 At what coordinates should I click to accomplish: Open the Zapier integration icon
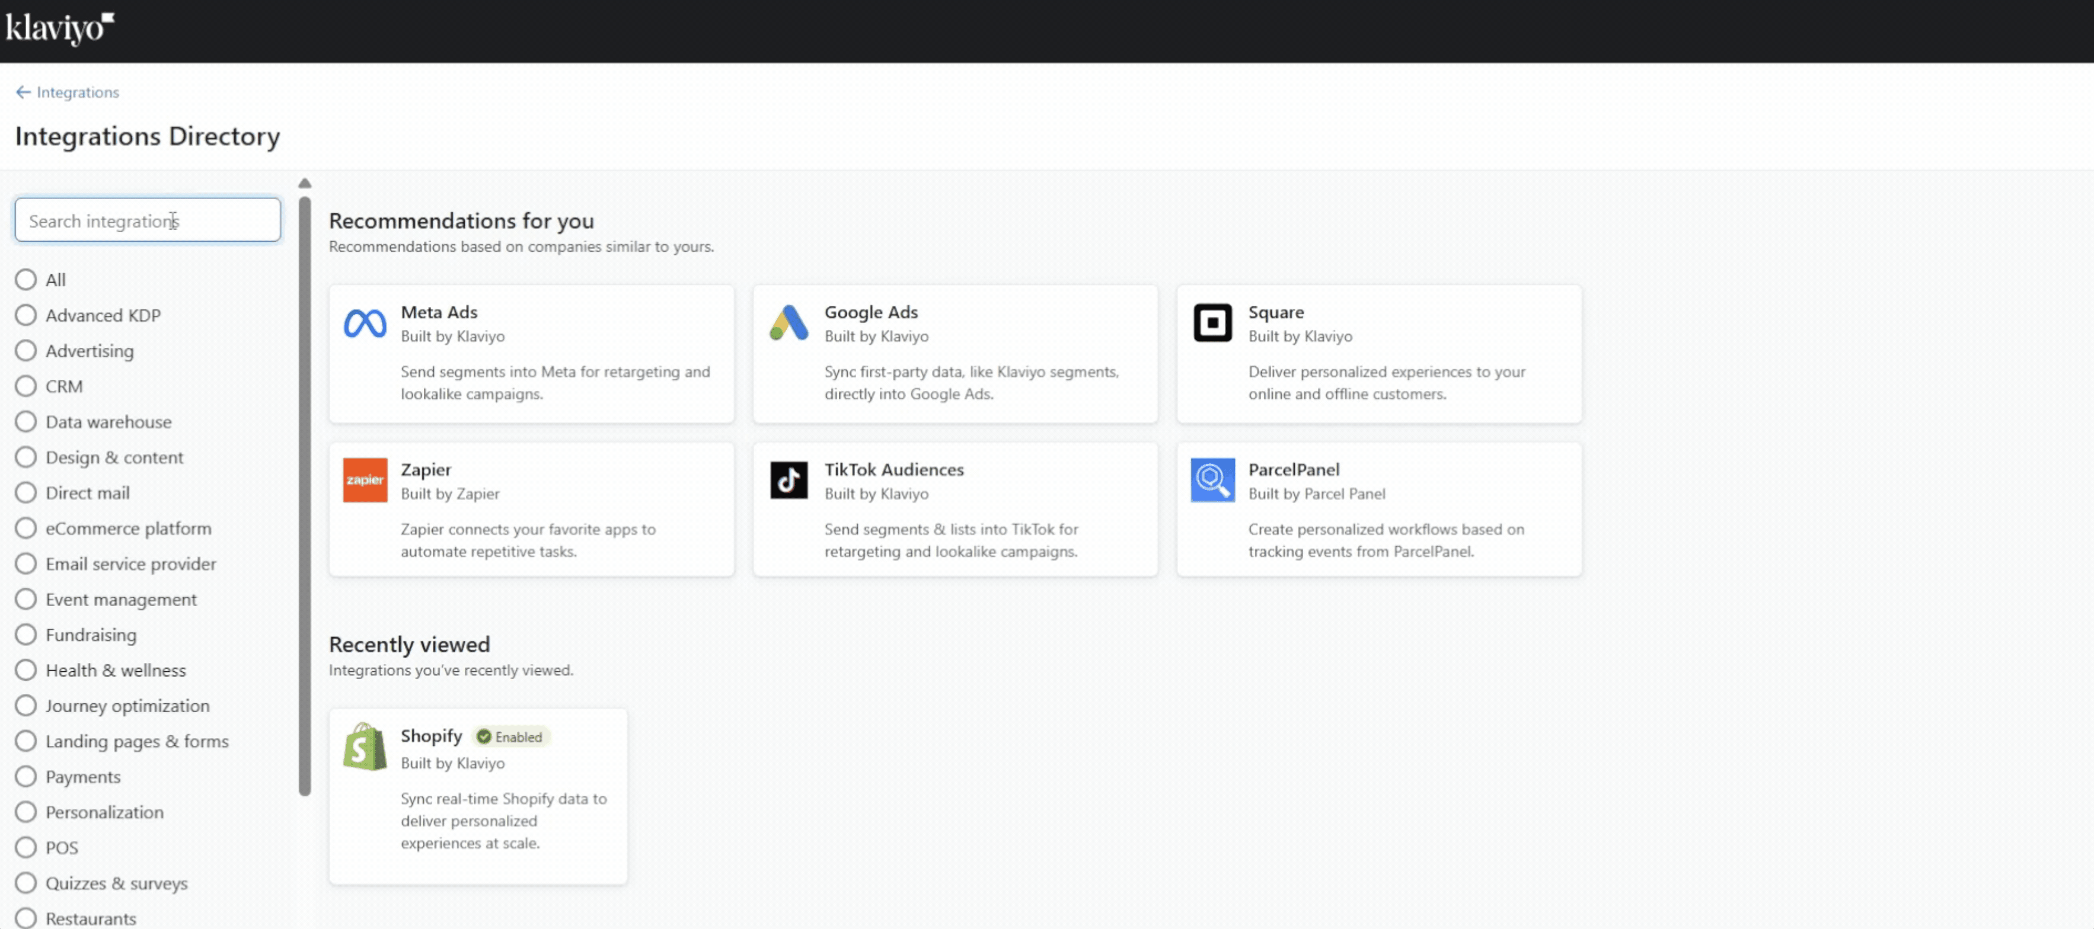click(365, 479)
